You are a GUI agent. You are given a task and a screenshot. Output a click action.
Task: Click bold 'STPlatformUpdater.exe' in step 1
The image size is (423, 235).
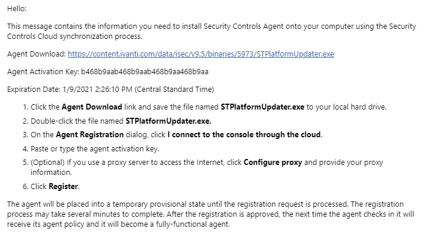pos(263,107)
